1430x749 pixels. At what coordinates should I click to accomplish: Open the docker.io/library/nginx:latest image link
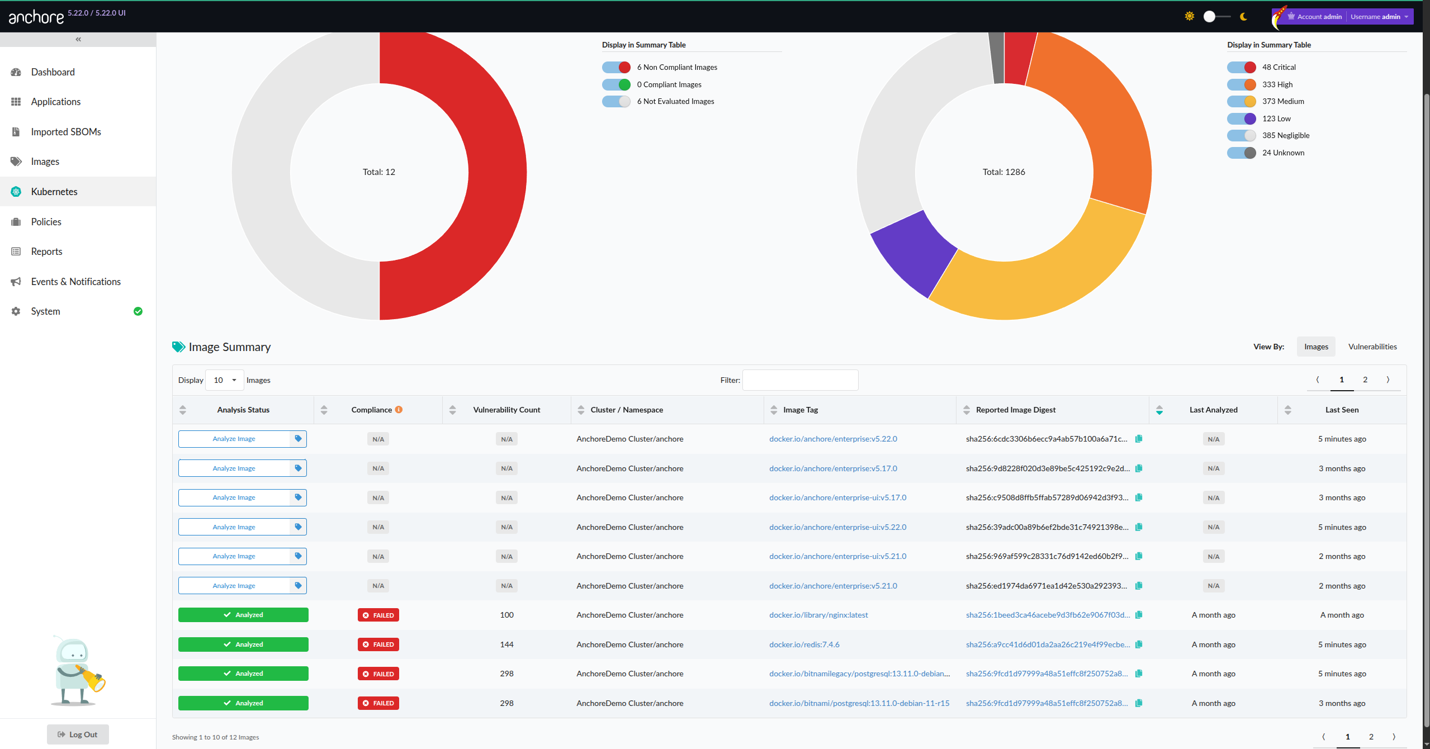pos(818,615)
